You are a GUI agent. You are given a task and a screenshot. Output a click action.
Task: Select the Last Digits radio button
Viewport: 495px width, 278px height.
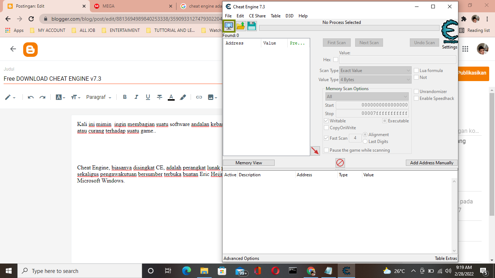(365, 142)
